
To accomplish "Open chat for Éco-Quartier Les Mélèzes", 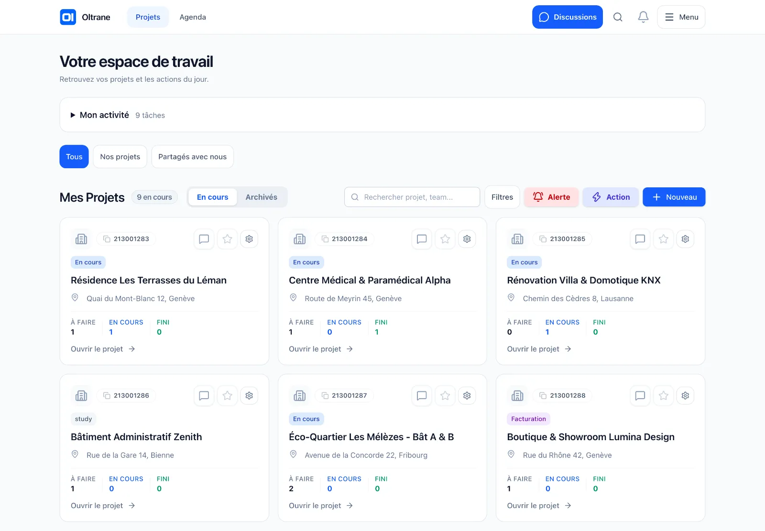I will (422, 396).
